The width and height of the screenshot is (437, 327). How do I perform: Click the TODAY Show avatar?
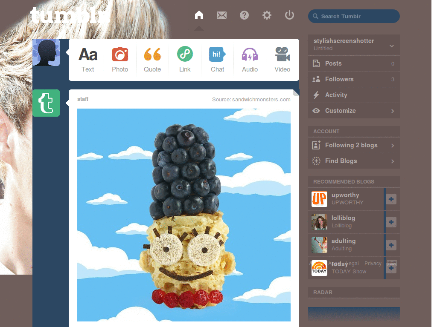click(319, 268)
